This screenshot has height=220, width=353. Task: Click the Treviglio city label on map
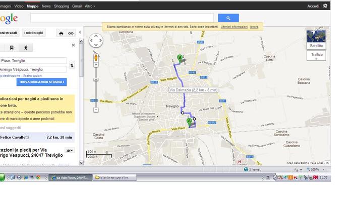tap(172, 106)
